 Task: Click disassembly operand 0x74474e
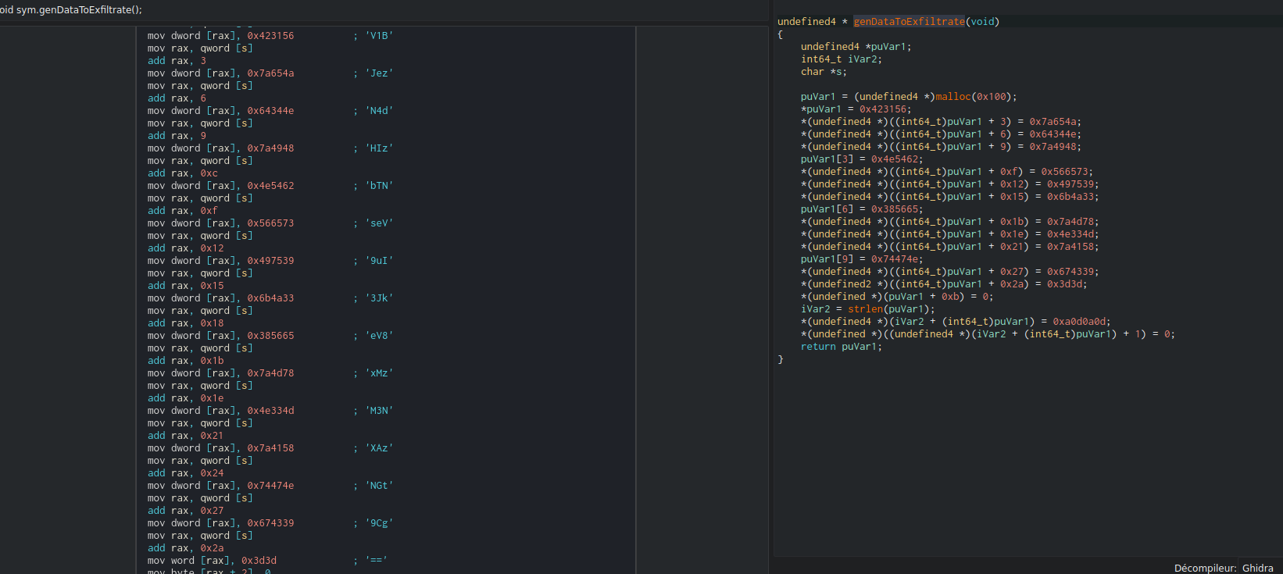270,486
